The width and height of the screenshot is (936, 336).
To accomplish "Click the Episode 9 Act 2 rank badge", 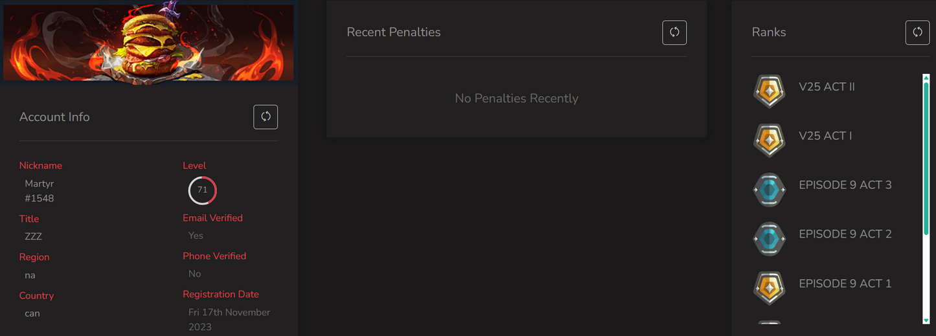I will (769, 238).
